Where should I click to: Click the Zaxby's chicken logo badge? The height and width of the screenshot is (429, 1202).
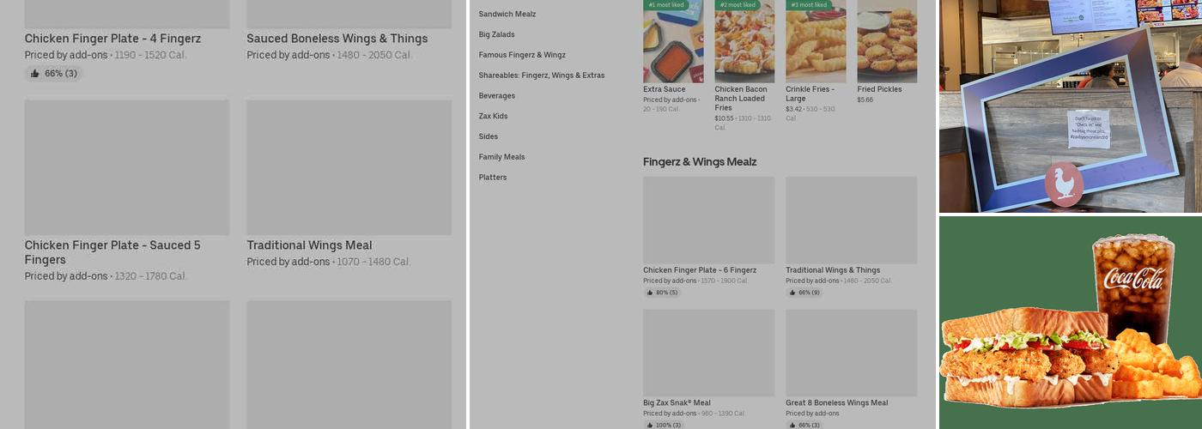1064,183
